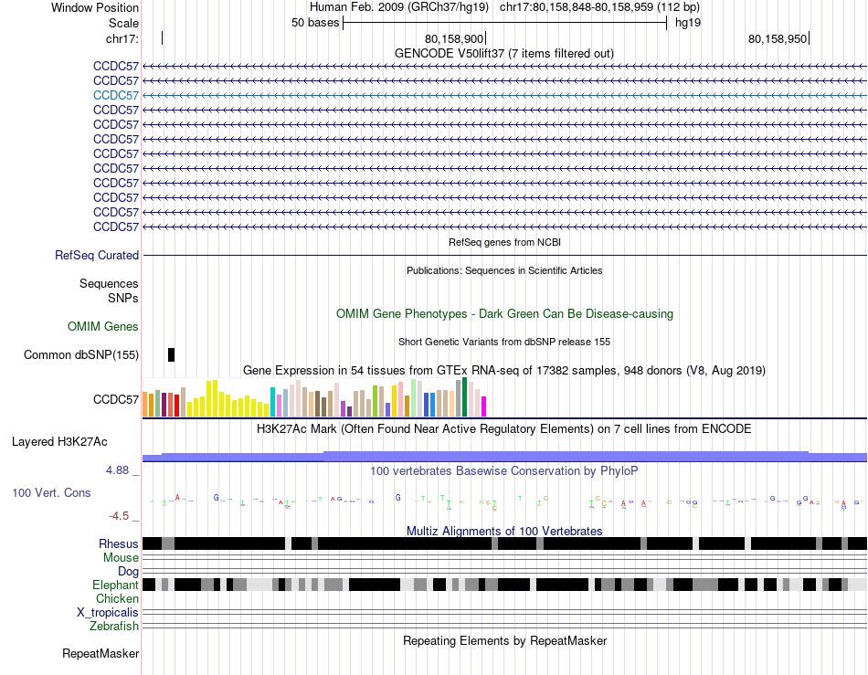Click the 80,158,900 position marker
The height and width of the screenshot is (675, 868).
455,38
